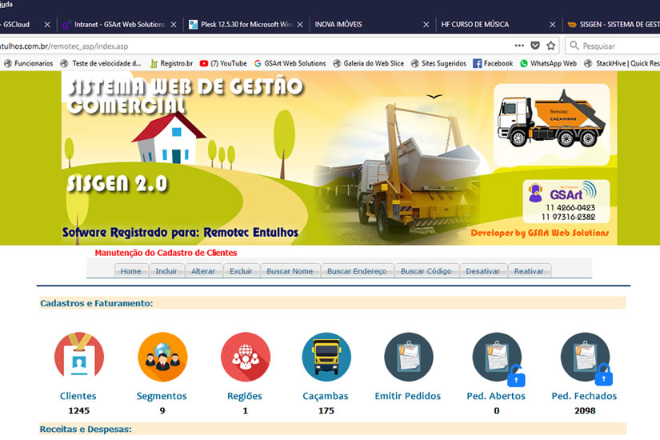This screenshot has width=660, height=440.
Task: Click the Clientes link text
Action: (x=78, y=396)
